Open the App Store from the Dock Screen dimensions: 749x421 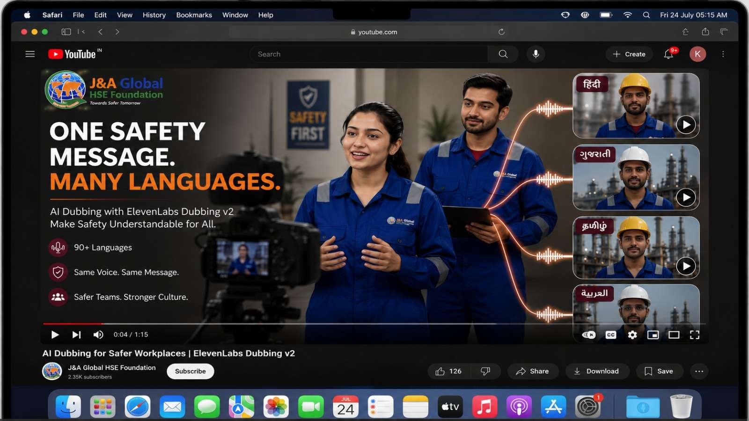coord(553,406)
